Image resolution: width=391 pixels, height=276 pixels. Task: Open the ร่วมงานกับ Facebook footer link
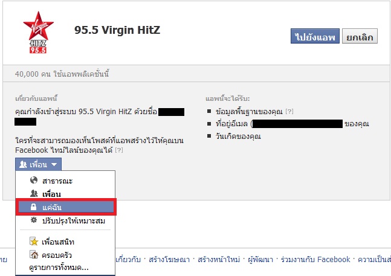[x=315, y=260]
